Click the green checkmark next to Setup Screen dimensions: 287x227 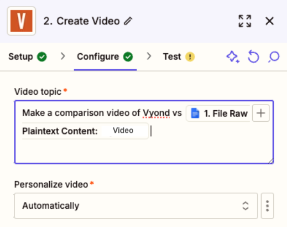[42, 56]
